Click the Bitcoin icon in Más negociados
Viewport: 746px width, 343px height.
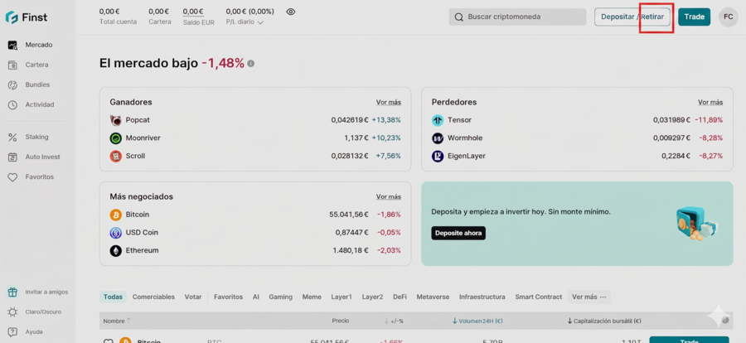pos(115,215)
